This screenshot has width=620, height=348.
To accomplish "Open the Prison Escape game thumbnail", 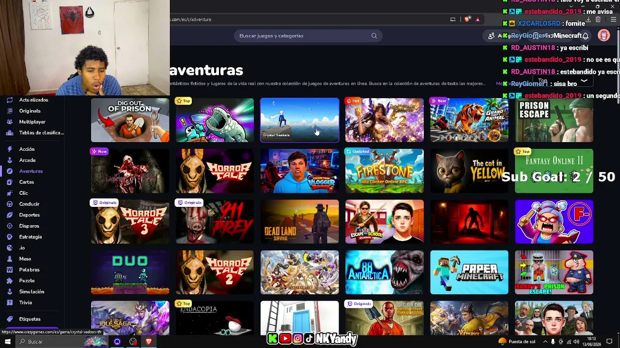I will coord(554,120).
